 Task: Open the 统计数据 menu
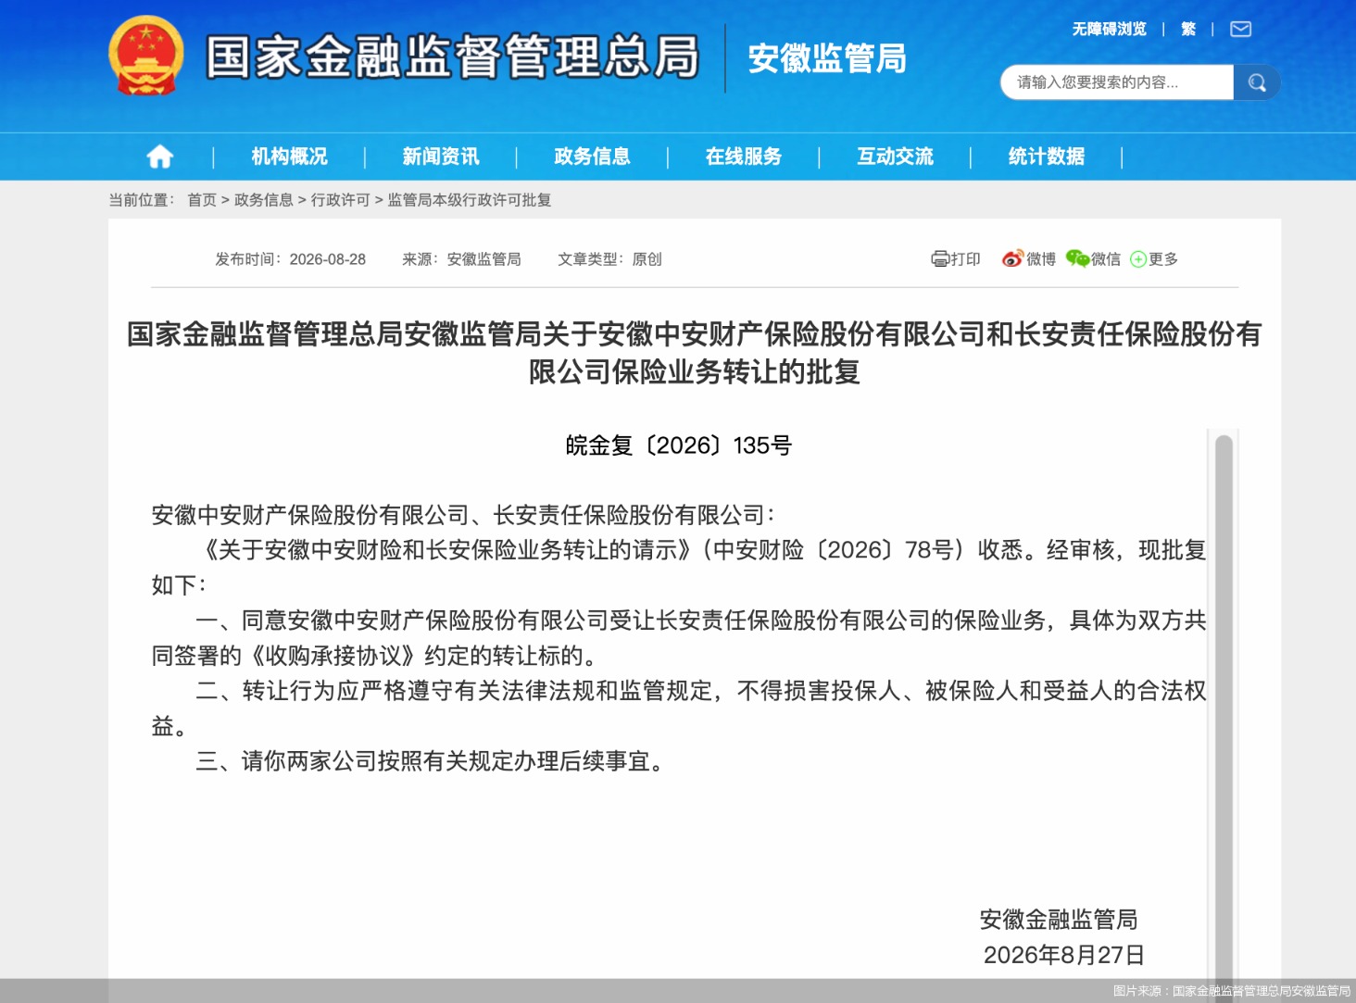pyautogui.click(x=1047, y=157)
